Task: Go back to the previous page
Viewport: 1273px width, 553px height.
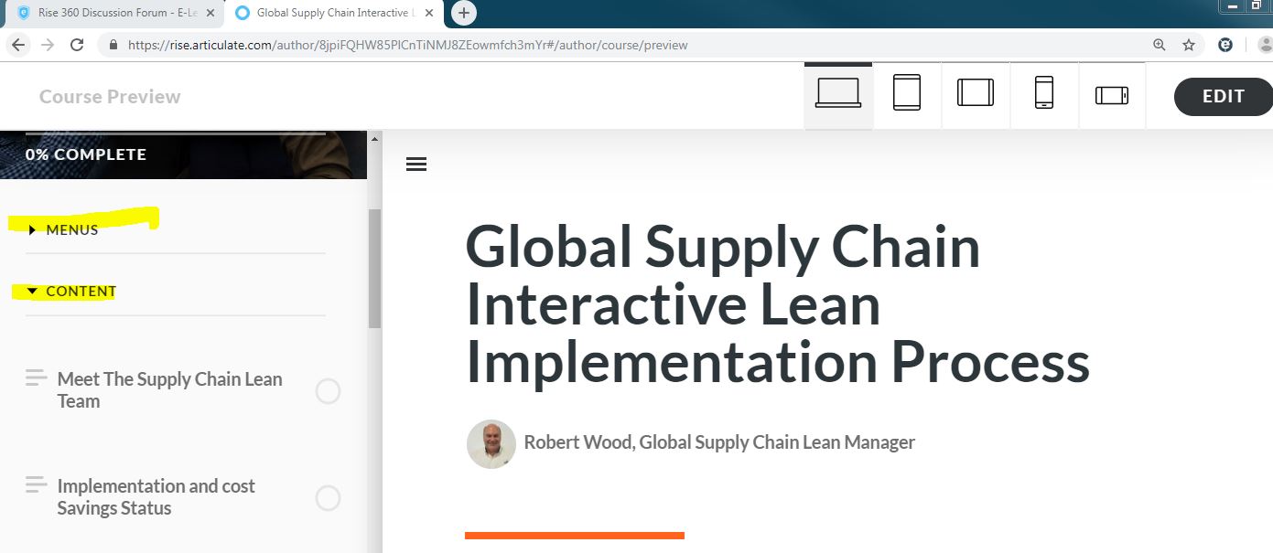Action: pyautogui.click(x=18, y=45)
